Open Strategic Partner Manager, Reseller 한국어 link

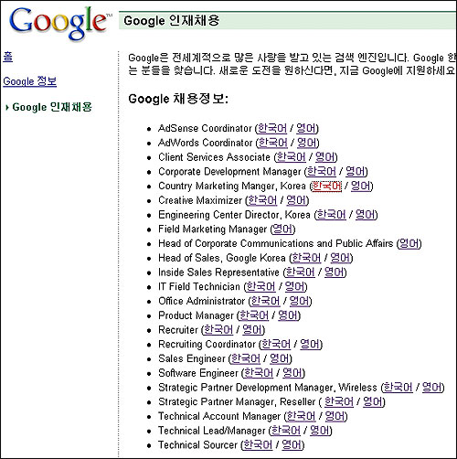tap(339, 401)
